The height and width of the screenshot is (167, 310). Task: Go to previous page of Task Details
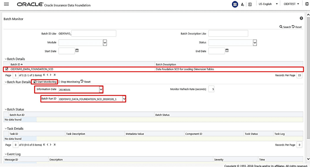pyautogui.click(x=48, y=144)
